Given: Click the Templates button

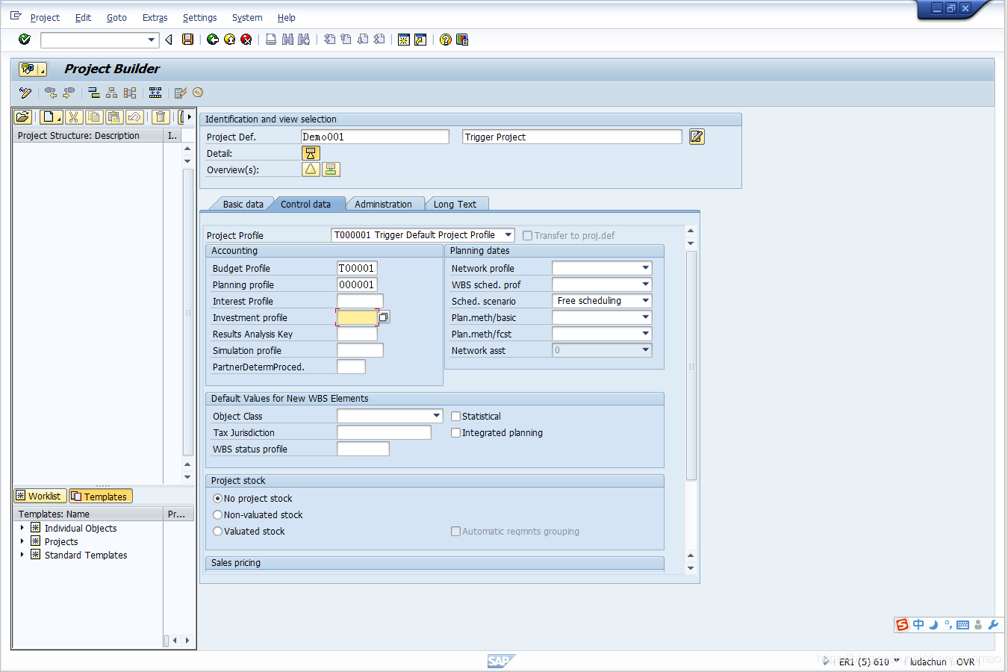Looking at the screenshot, I should 101,496.
